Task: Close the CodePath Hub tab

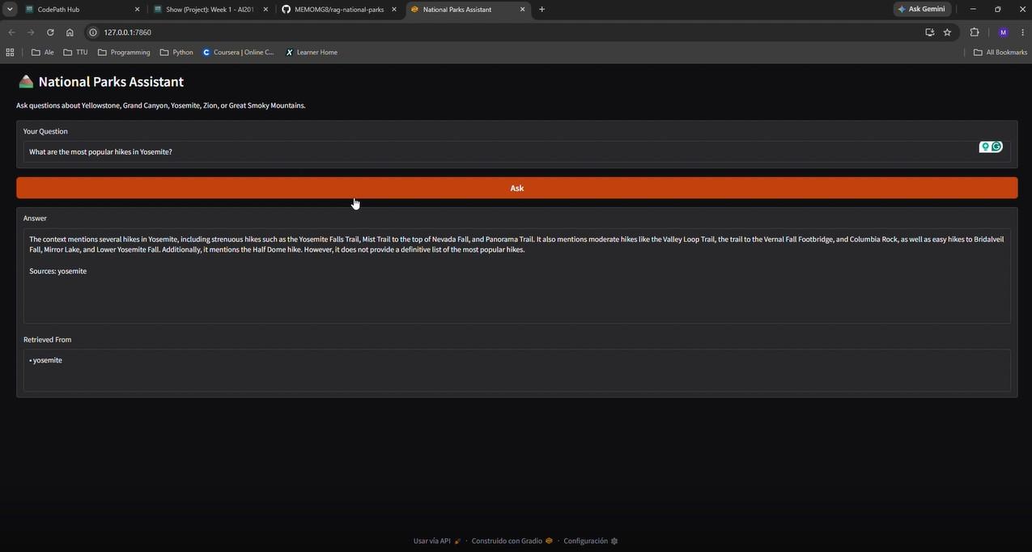Action: (136, 10)
